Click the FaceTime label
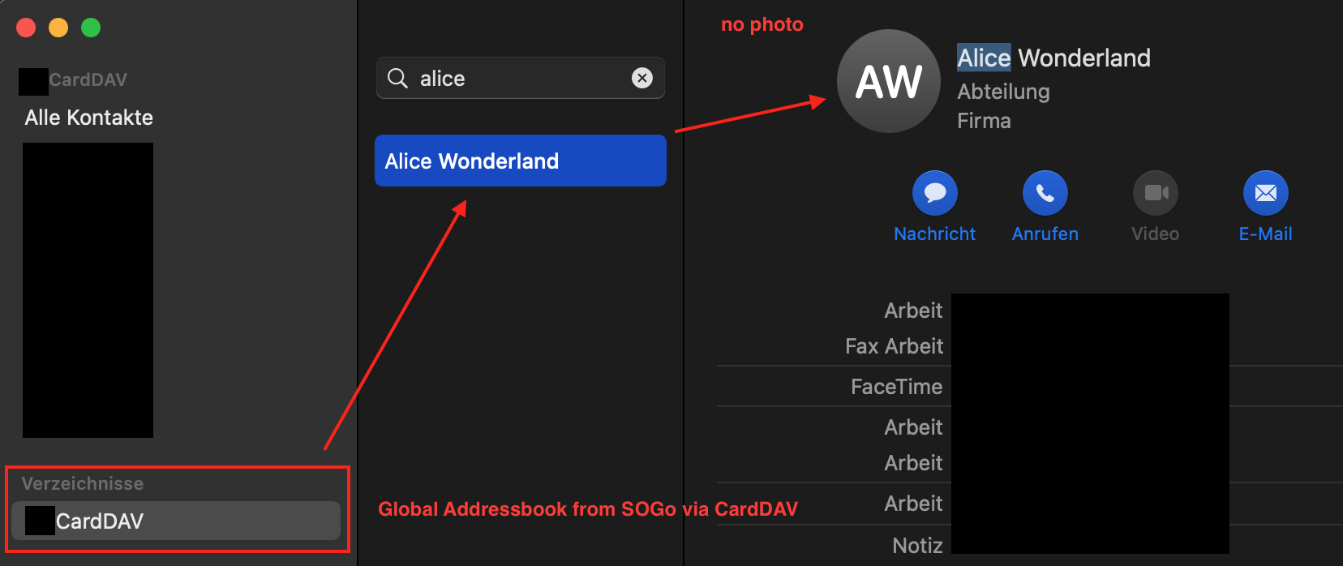 [x=896, y=387]
